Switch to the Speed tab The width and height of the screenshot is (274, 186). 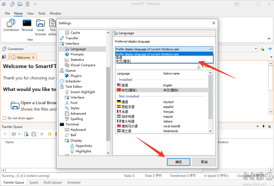coord(34,182)
